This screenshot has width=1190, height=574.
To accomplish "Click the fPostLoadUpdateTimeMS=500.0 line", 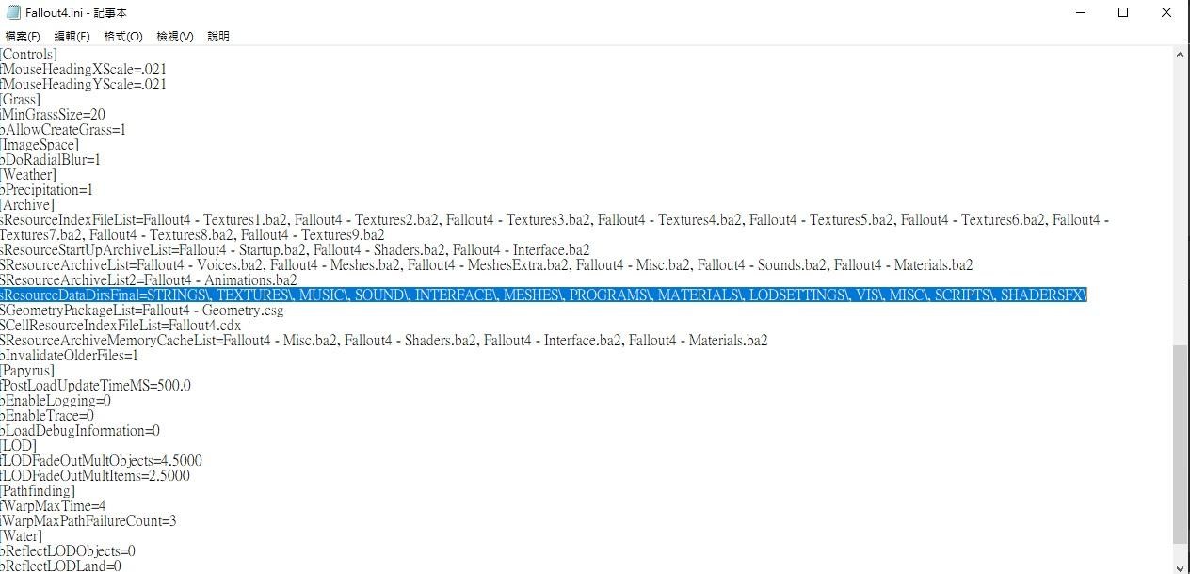I will click(x=95, y=386).
